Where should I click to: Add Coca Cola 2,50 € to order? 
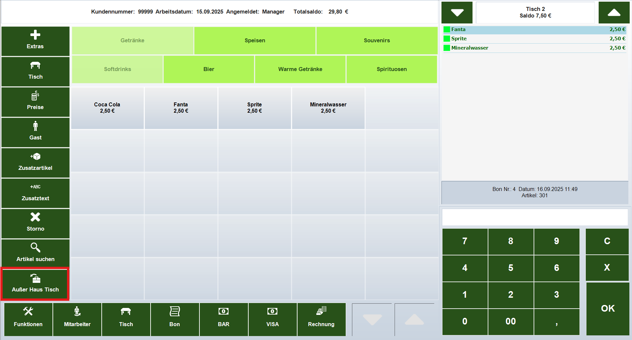pos(107,108)
